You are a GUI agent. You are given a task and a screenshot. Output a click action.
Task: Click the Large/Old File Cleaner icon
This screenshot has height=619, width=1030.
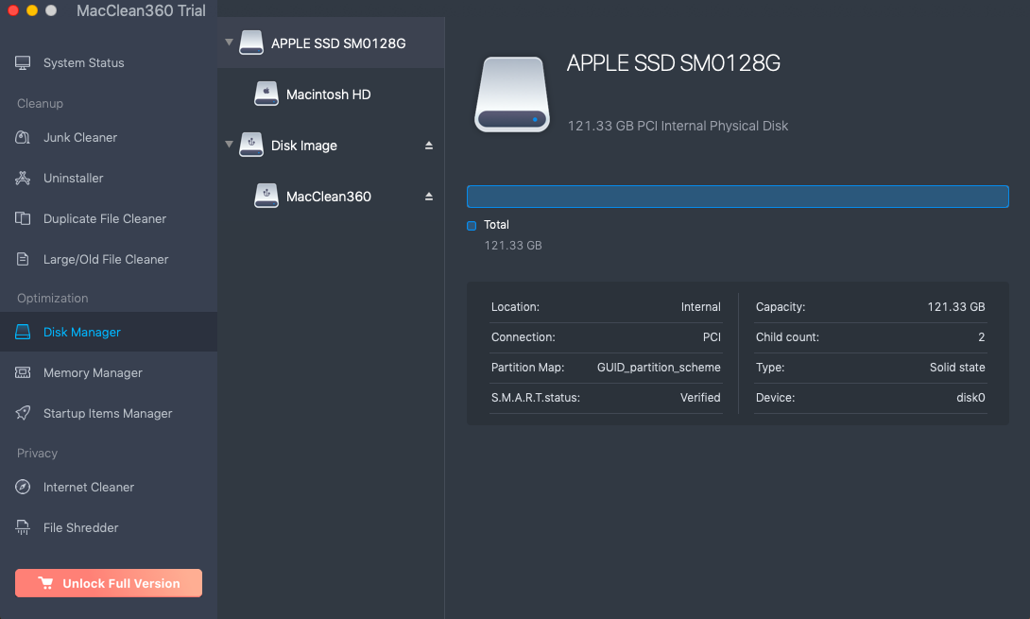tap(23, 260)
